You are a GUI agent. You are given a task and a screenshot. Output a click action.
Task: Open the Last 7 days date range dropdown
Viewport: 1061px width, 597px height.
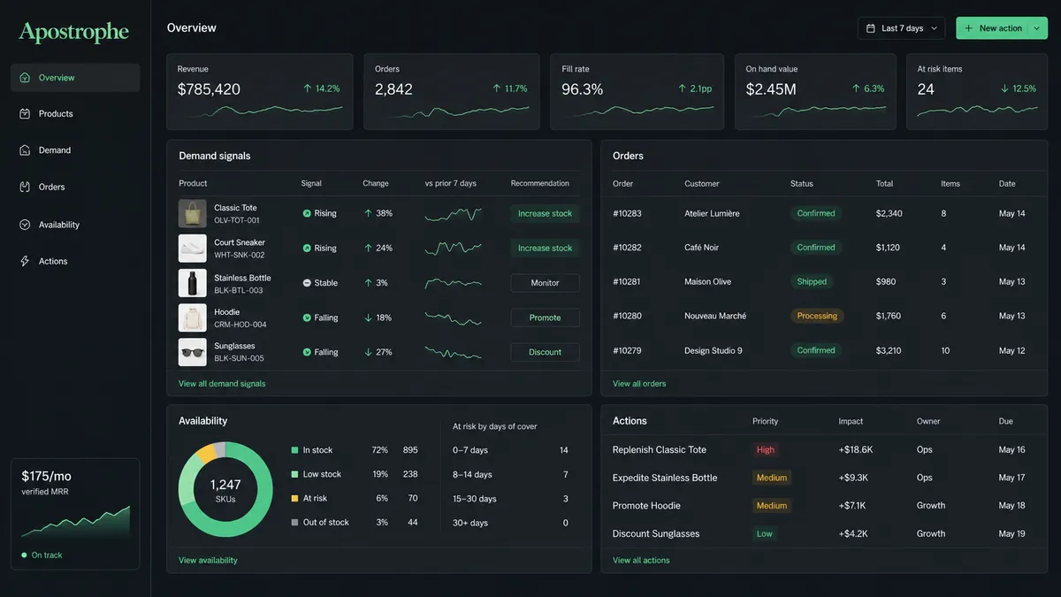pyautogui.click(x=902, y=28)
